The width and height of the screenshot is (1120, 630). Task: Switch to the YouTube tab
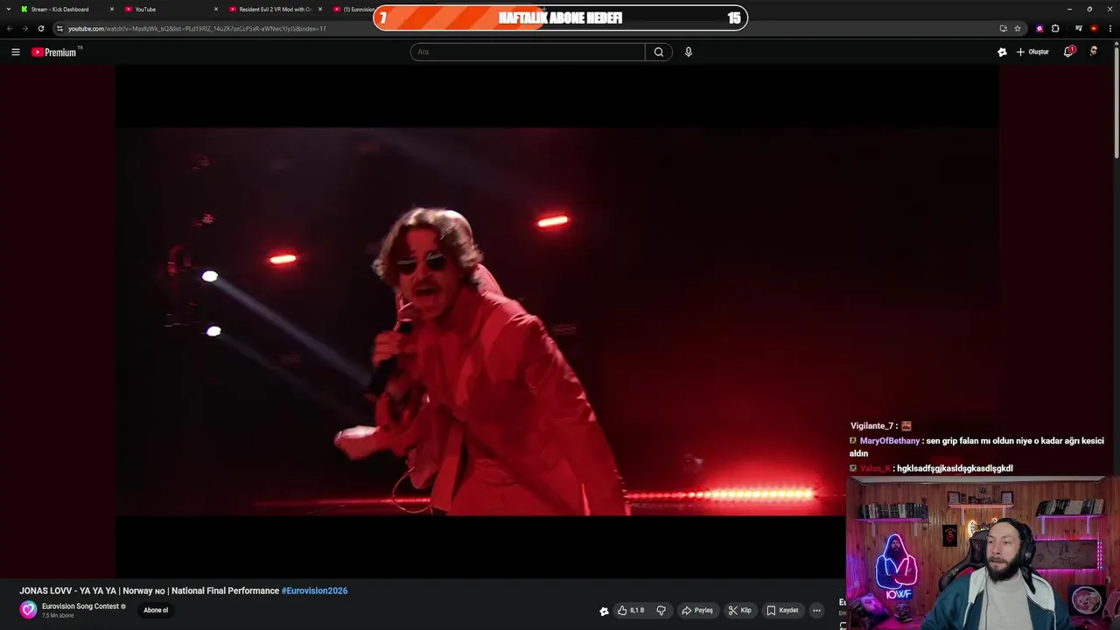point(170,10)
